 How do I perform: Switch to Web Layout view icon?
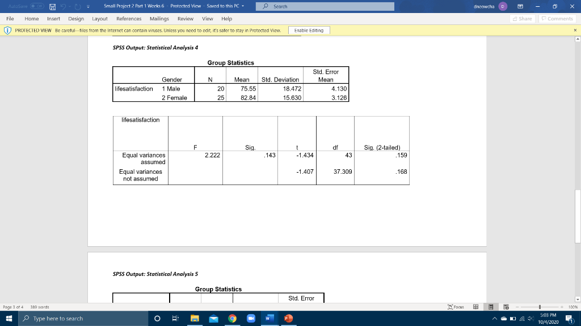coord(505,306)
